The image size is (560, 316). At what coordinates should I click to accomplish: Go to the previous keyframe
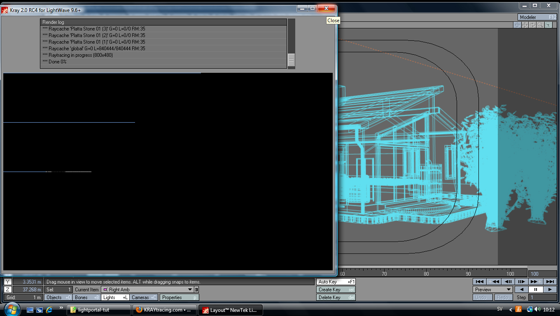tap(494, 281)
